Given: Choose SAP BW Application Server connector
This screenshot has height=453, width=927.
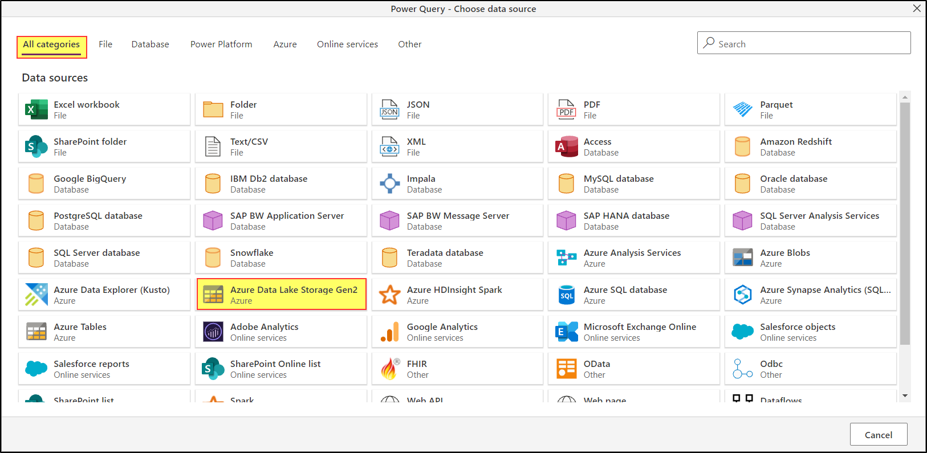Looking at the screenshot, I should (281, 221).
